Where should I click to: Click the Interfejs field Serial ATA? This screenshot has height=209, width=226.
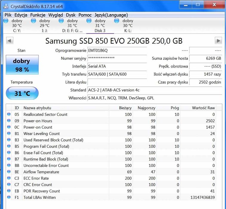point(117,66)
